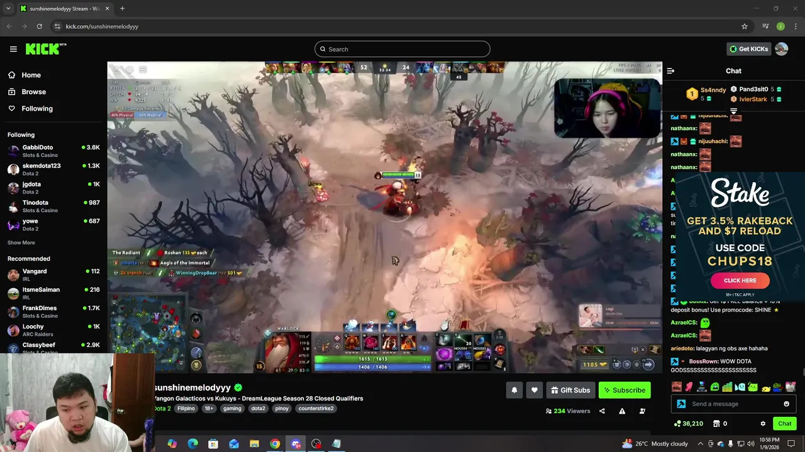Show hidden system tray icons
This screenshot has width=805, height=452.
click(x=701, y=444)
